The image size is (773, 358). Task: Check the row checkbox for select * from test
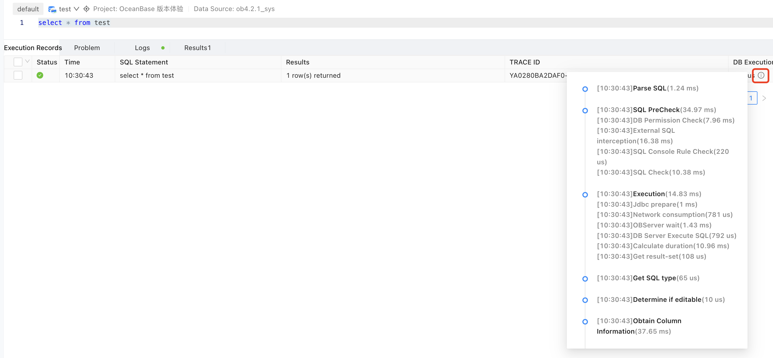click(18, 75)
